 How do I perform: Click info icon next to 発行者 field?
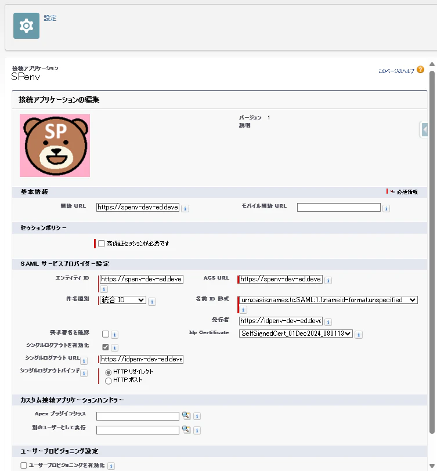pyautogui.click(x=328, y=322)
